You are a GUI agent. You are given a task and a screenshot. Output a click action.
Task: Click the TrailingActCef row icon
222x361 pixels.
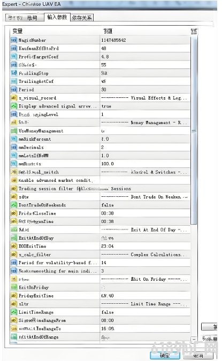[x=14, y=81]
